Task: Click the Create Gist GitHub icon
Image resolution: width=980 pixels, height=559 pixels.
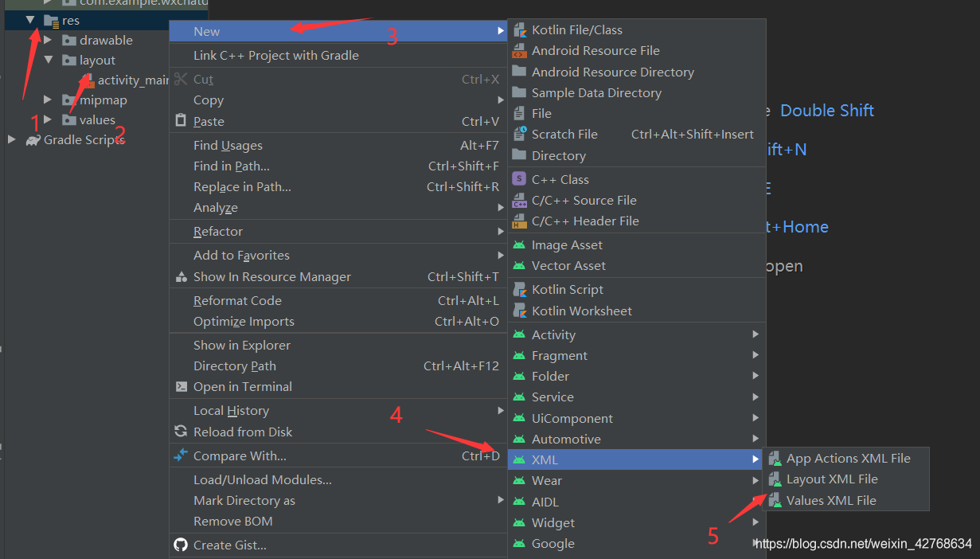Action: [x=180, y=545]
